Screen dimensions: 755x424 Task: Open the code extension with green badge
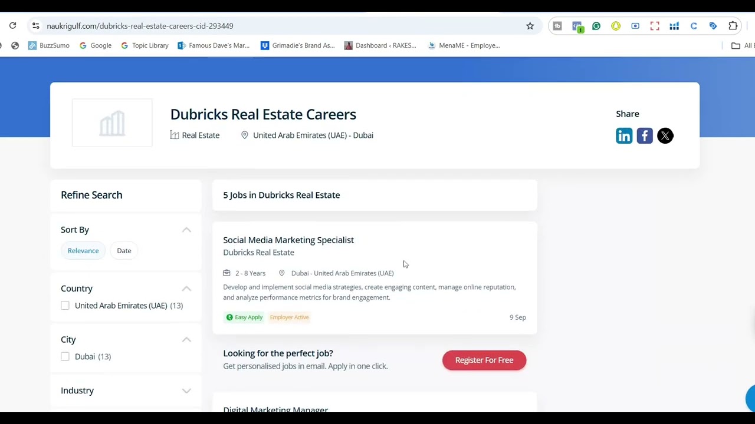point(577,26)
